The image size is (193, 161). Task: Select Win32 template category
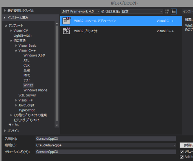28,85
